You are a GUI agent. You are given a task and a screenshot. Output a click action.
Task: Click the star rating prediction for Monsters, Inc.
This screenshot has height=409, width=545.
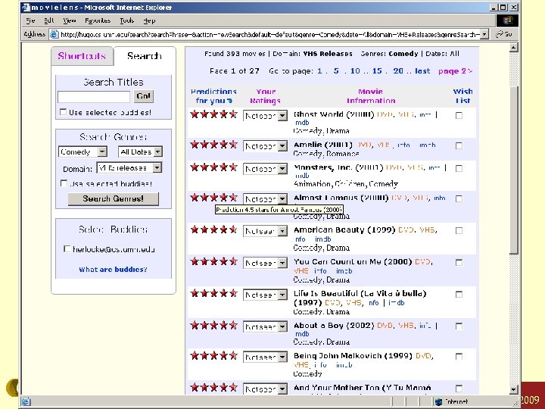213,167
